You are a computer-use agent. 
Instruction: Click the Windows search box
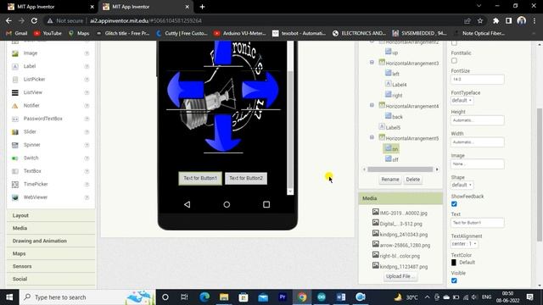click(x=87, y=297)
